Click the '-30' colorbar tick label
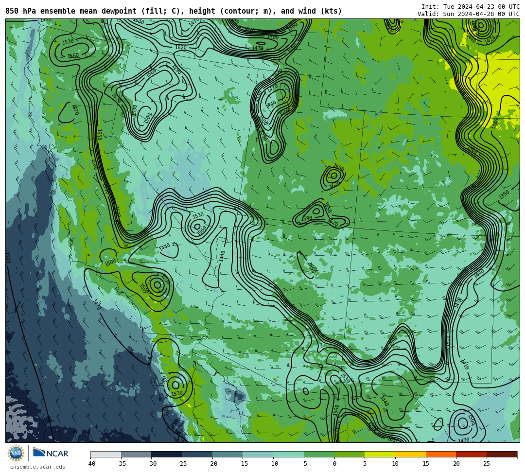Screen dimensions: 525x473 point(151,464)
